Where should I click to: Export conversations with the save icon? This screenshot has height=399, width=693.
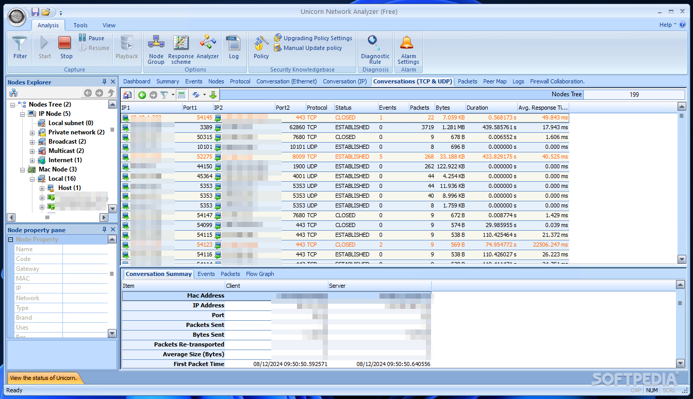[x=127, y=95]
